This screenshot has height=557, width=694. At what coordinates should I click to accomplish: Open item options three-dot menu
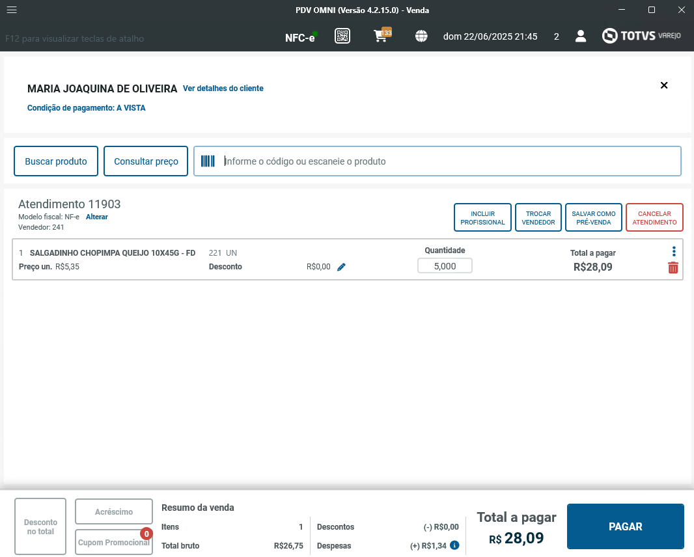(674, 251)
